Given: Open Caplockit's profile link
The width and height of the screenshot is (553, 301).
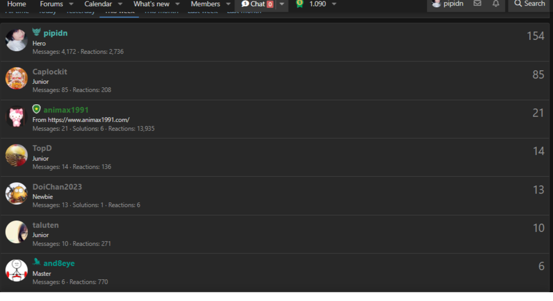Looking at the screenshot, I should pyautogui.click(x=50, y=71).
